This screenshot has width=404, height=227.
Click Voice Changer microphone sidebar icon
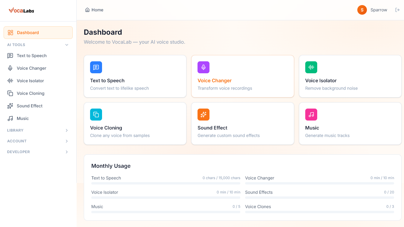(10, 68)
